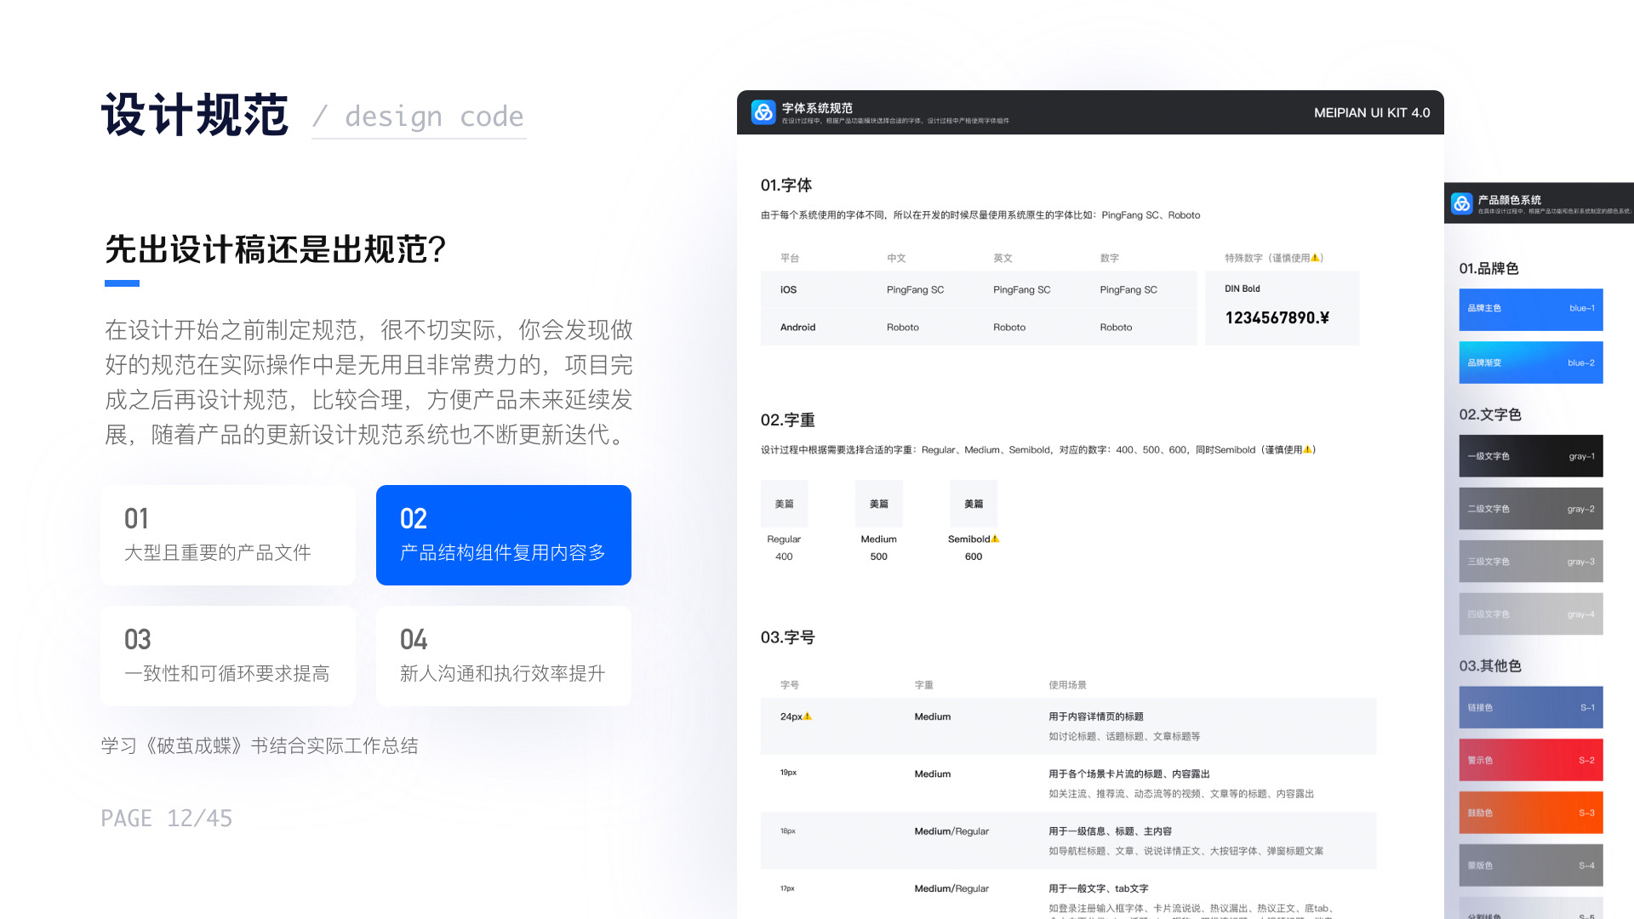The width and height of the screenshot is (1634, 919).
Task: Click warning icon in 特殊数字 column header
Action: (1316, 258)
